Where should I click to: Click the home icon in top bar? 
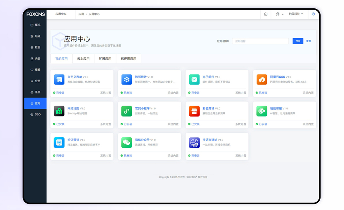click(x=265, y=14)
